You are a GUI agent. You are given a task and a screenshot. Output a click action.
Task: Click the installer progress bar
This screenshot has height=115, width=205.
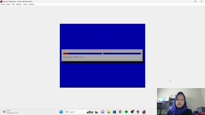pos(102,54)
